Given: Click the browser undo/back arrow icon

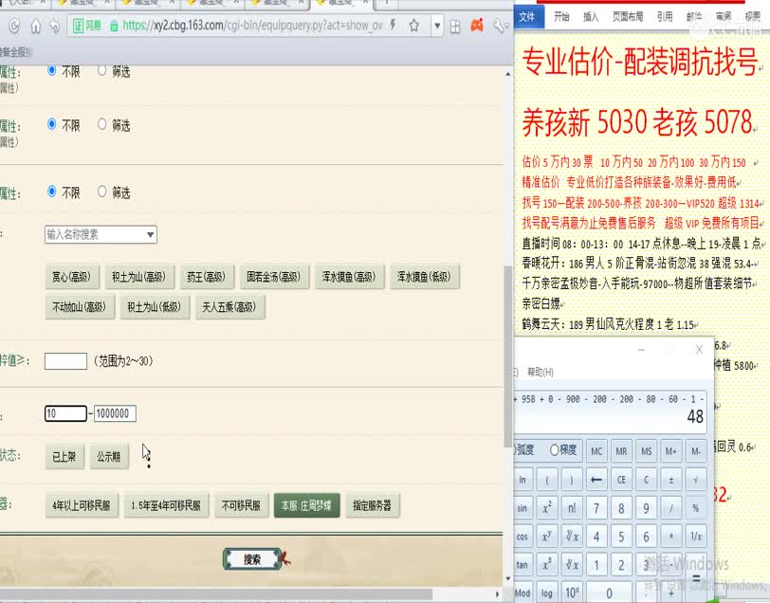Looking at the screenshot, I should tap(54, 26).
